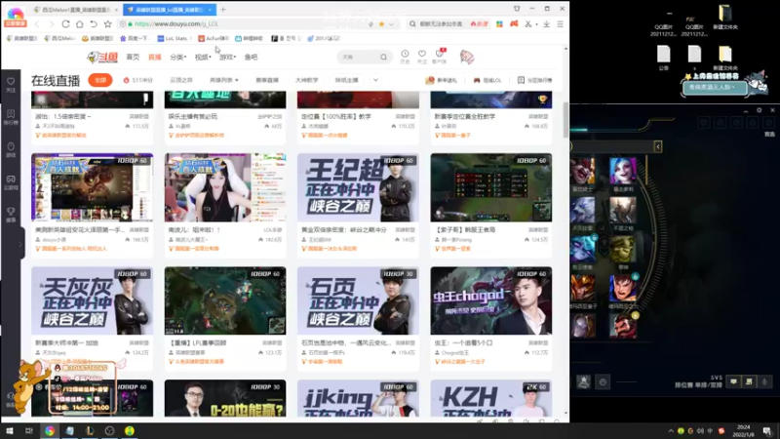Open the user avatar in Douyu header
The width and height of the screenshot is (780, 439).
pyautogui.click(x=467, y=58)
